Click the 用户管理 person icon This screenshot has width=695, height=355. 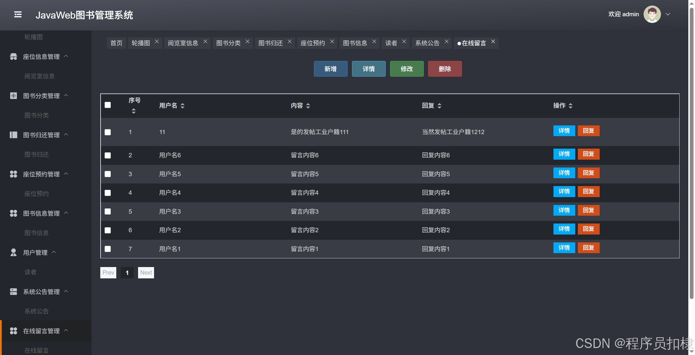point(13,253)
